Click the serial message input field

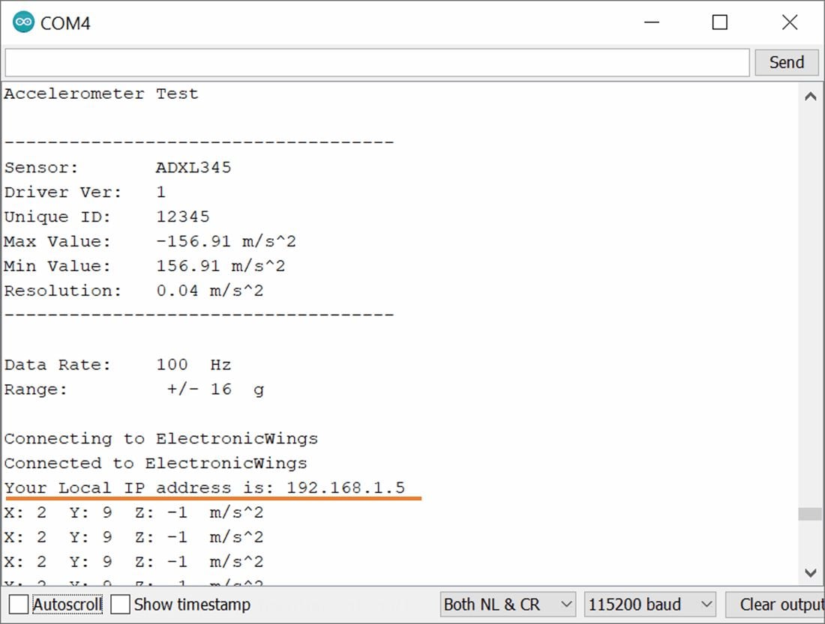(x=375, y=62)
